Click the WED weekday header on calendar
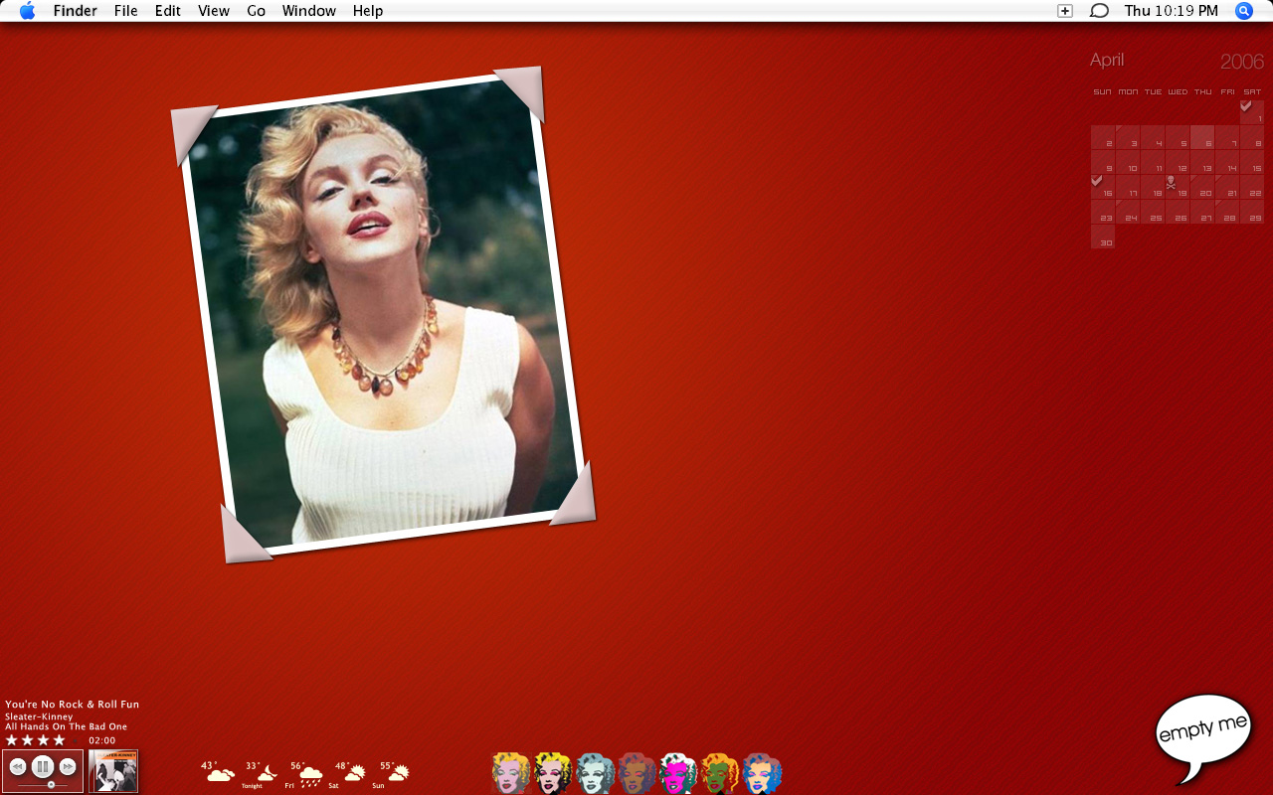The image size is (1273, 795). 1178,92
